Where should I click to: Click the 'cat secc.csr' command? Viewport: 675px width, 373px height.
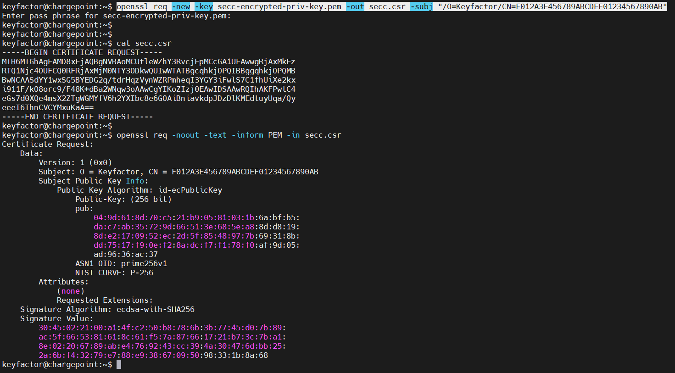pos(144,43)
